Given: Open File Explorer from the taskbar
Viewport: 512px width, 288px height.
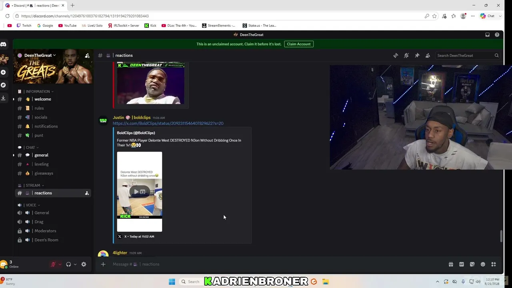Looking at the screenshot, I should [x=326, y=282].
